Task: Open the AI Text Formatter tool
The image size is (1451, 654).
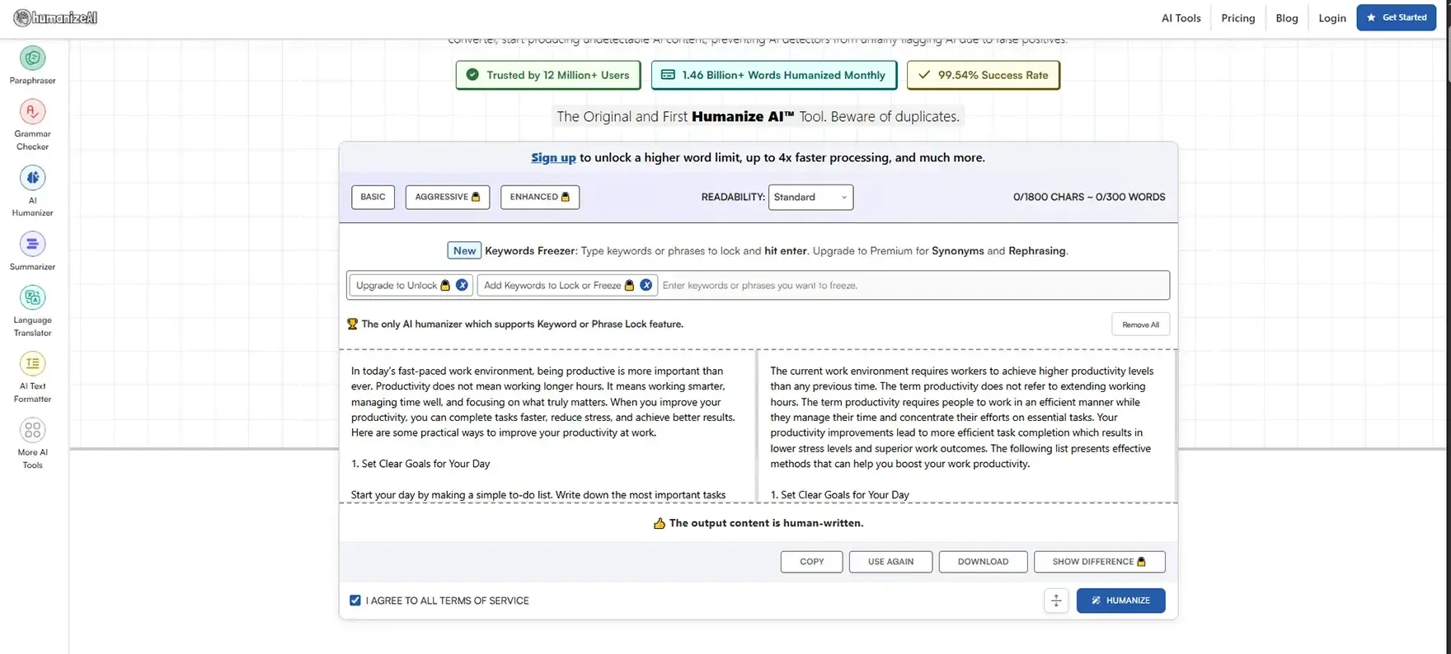Action: (32, 364)
